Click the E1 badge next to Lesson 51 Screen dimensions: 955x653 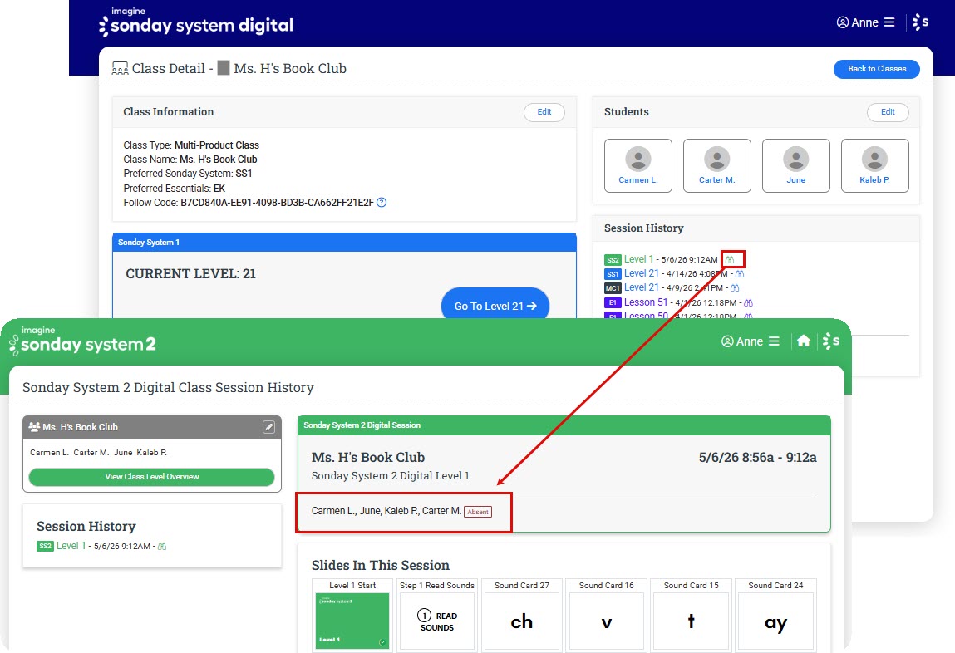pos(612,302)
